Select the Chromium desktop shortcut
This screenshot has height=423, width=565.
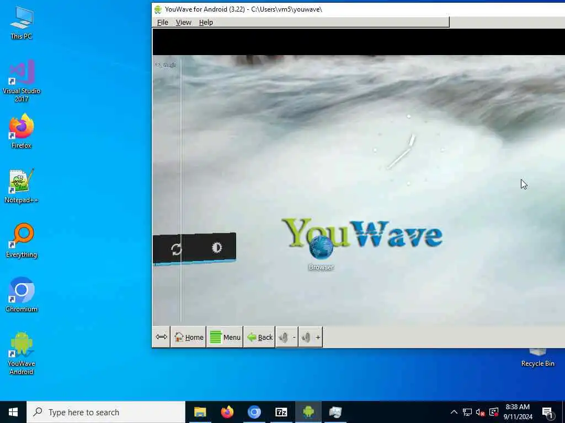[x=22, y=295]
